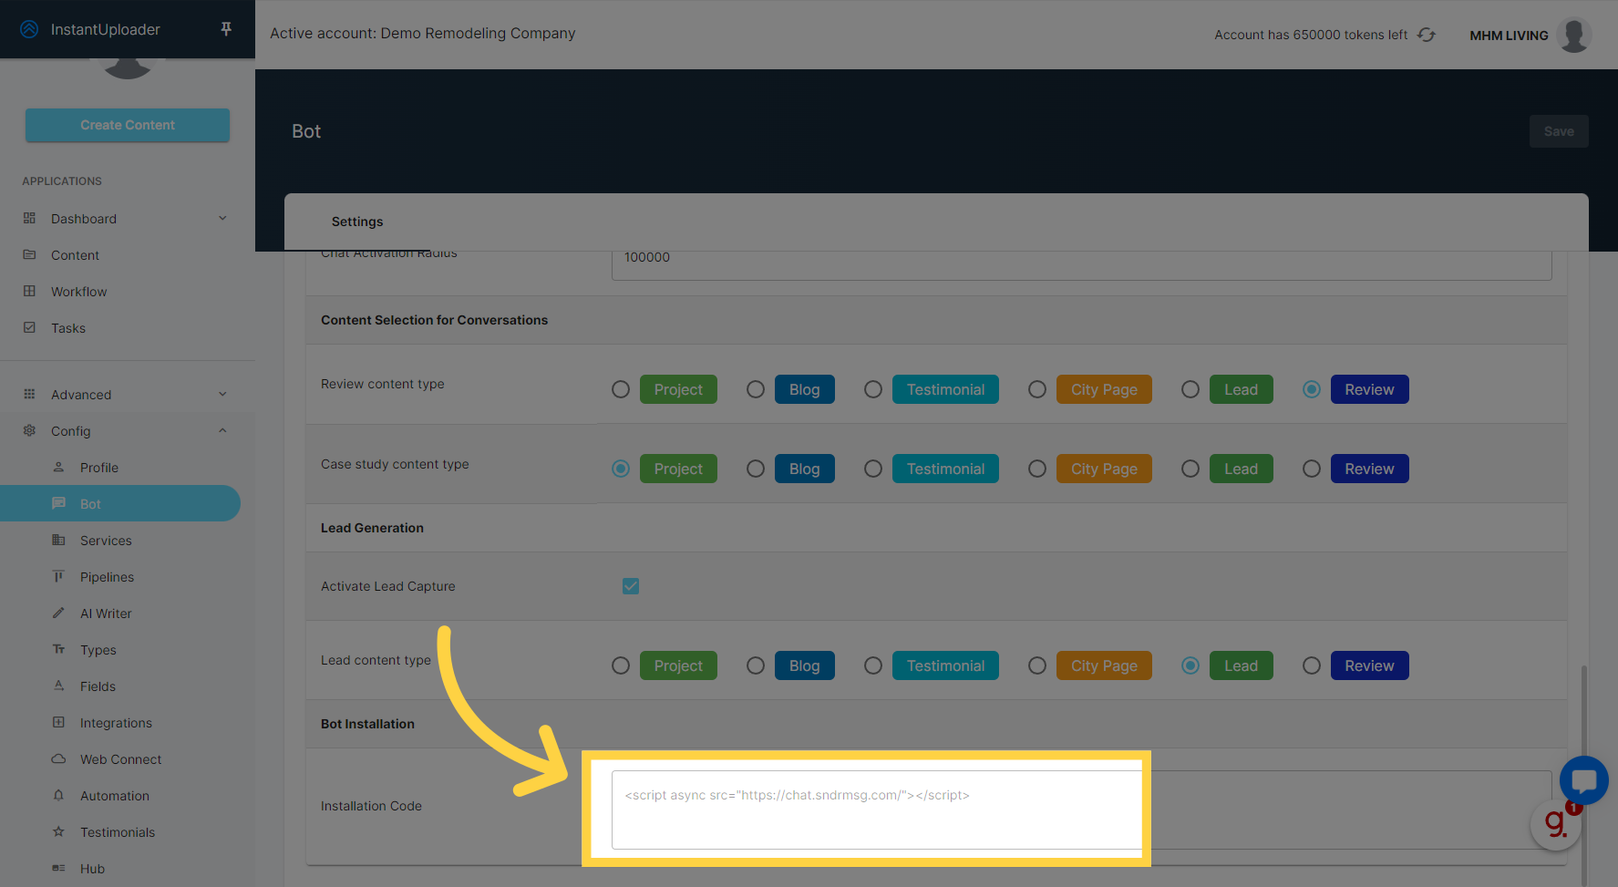Viewport: 1618px width, 887px height.
Task: Click the Workflow board icon
Action: pyautogui.click(x=29, y=292)
